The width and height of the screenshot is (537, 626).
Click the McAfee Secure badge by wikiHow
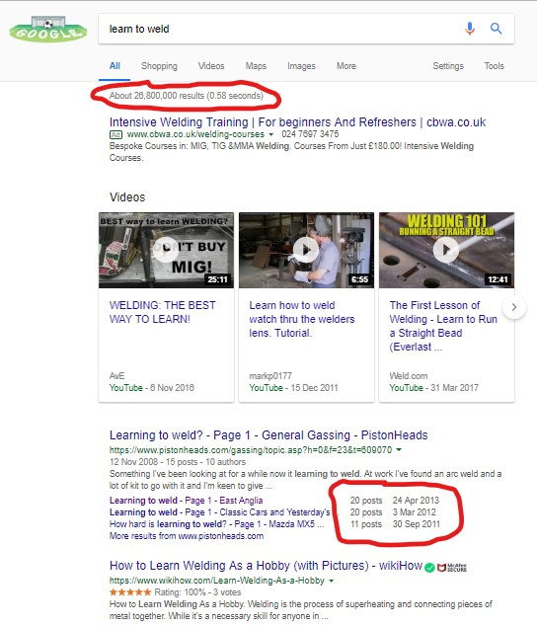pyautogui.click(x=452, y=568)
